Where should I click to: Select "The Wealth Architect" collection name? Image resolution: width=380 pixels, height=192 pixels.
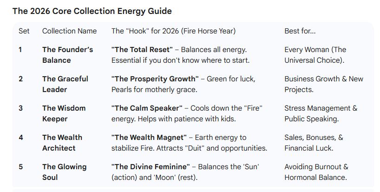pyautogui.click(x=62, y=143)
